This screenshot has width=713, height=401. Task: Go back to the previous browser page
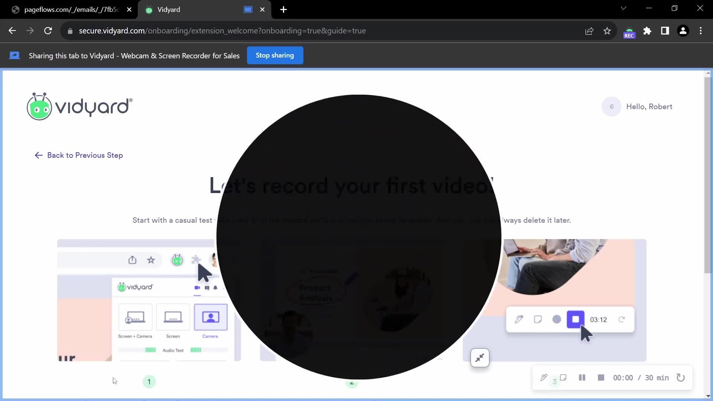12,31
